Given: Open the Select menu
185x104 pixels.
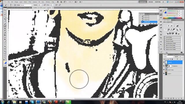Looking at the screenshot, I should (x=25, y=2).
